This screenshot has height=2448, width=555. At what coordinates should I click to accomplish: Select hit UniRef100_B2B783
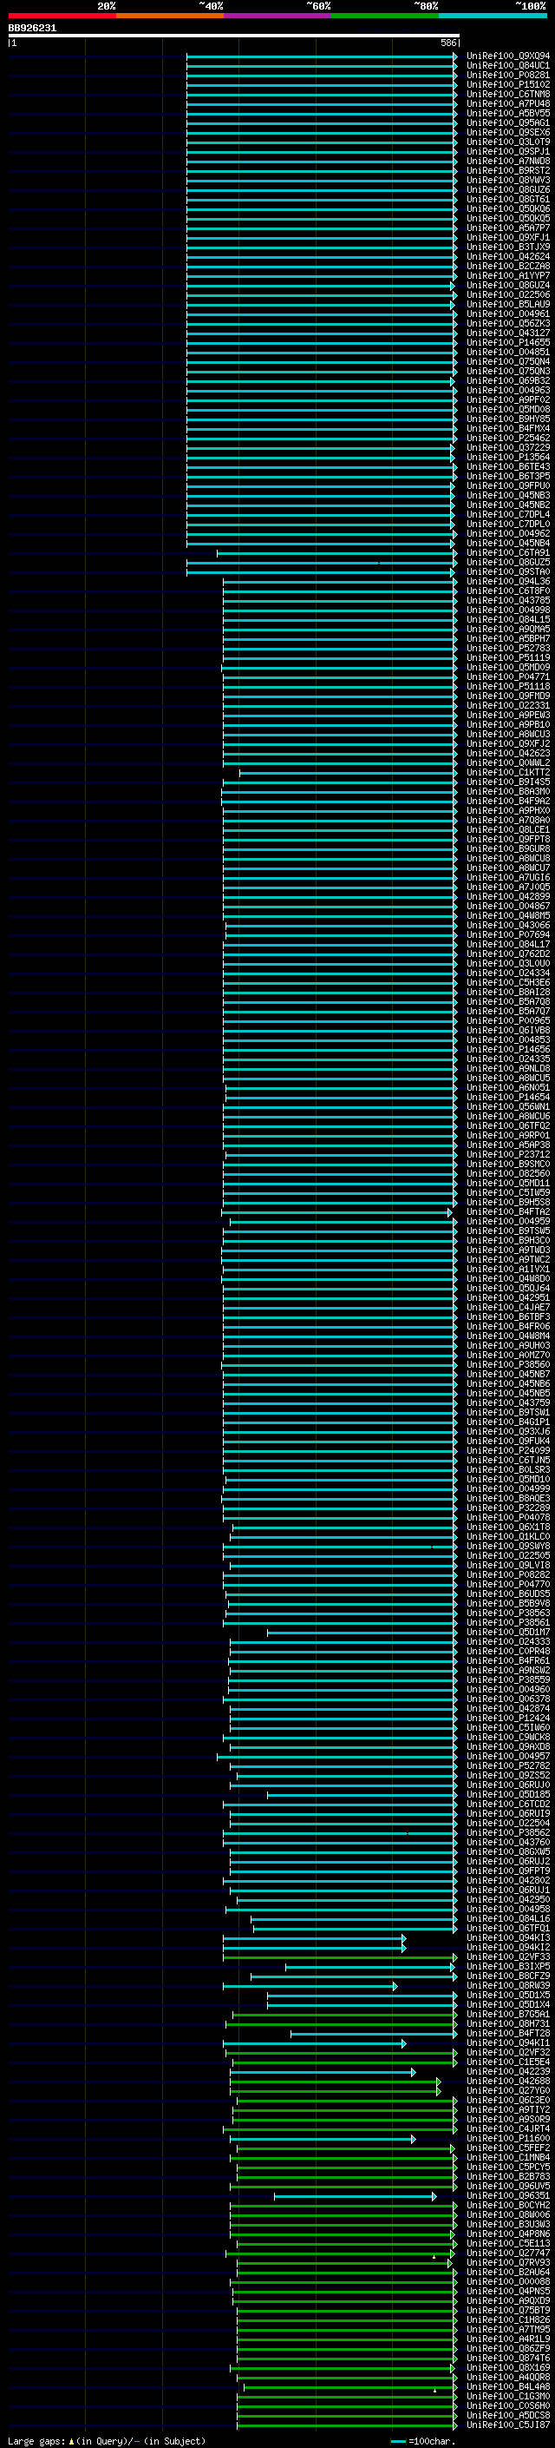coord(507,2176)
